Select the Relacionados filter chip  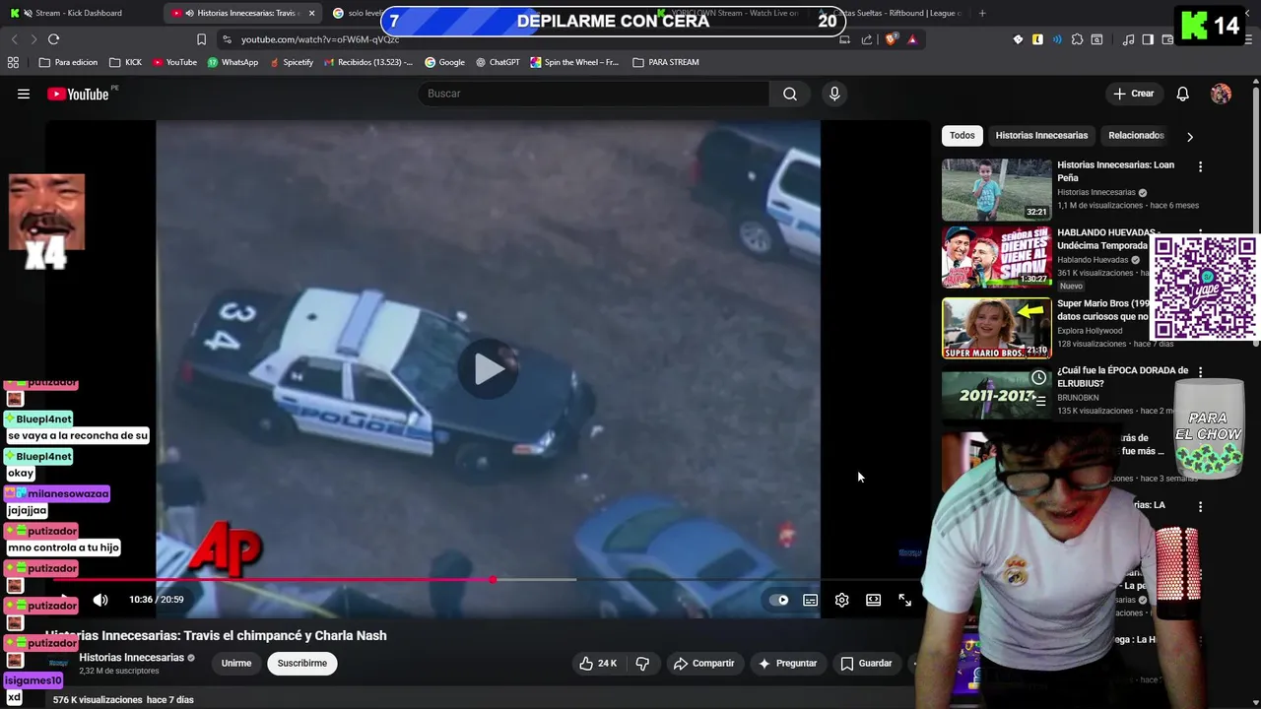pos(1136,136)
